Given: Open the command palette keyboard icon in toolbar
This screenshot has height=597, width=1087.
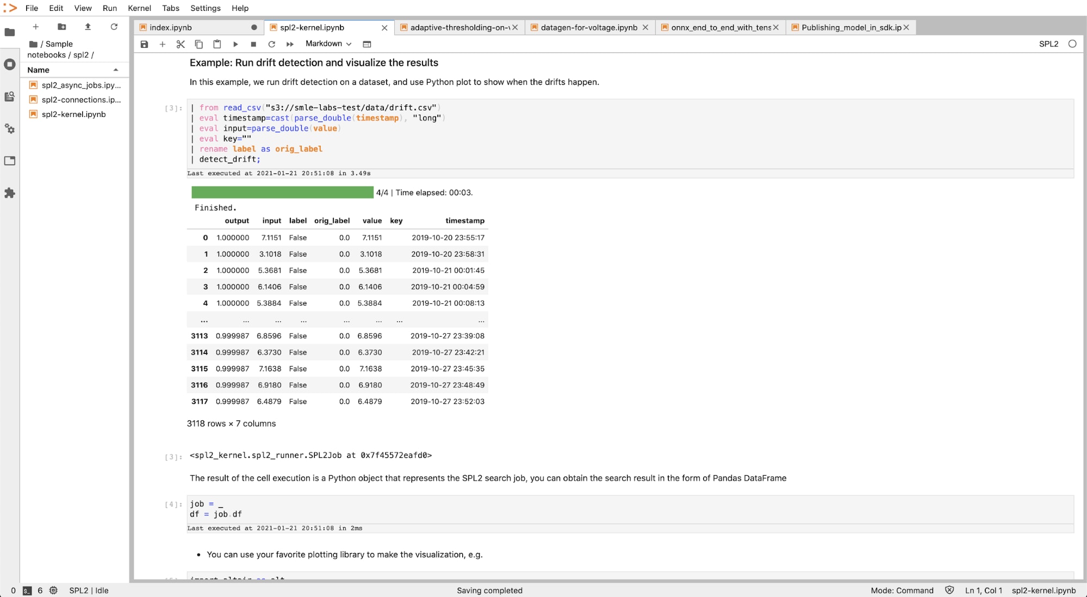Looking at the screenshot, I should click(367, 44).
